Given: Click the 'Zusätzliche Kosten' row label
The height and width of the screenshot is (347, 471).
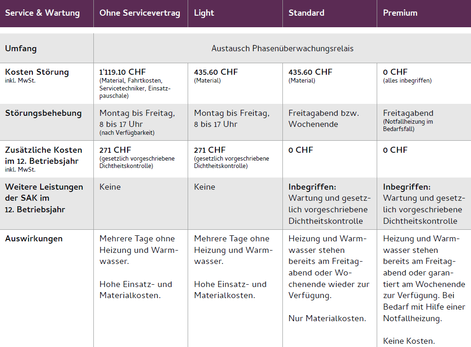Looking at the screenshot, I should click(x=43, y=150).
